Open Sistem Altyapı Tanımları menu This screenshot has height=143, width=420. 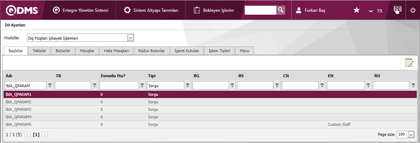point(151,10)
